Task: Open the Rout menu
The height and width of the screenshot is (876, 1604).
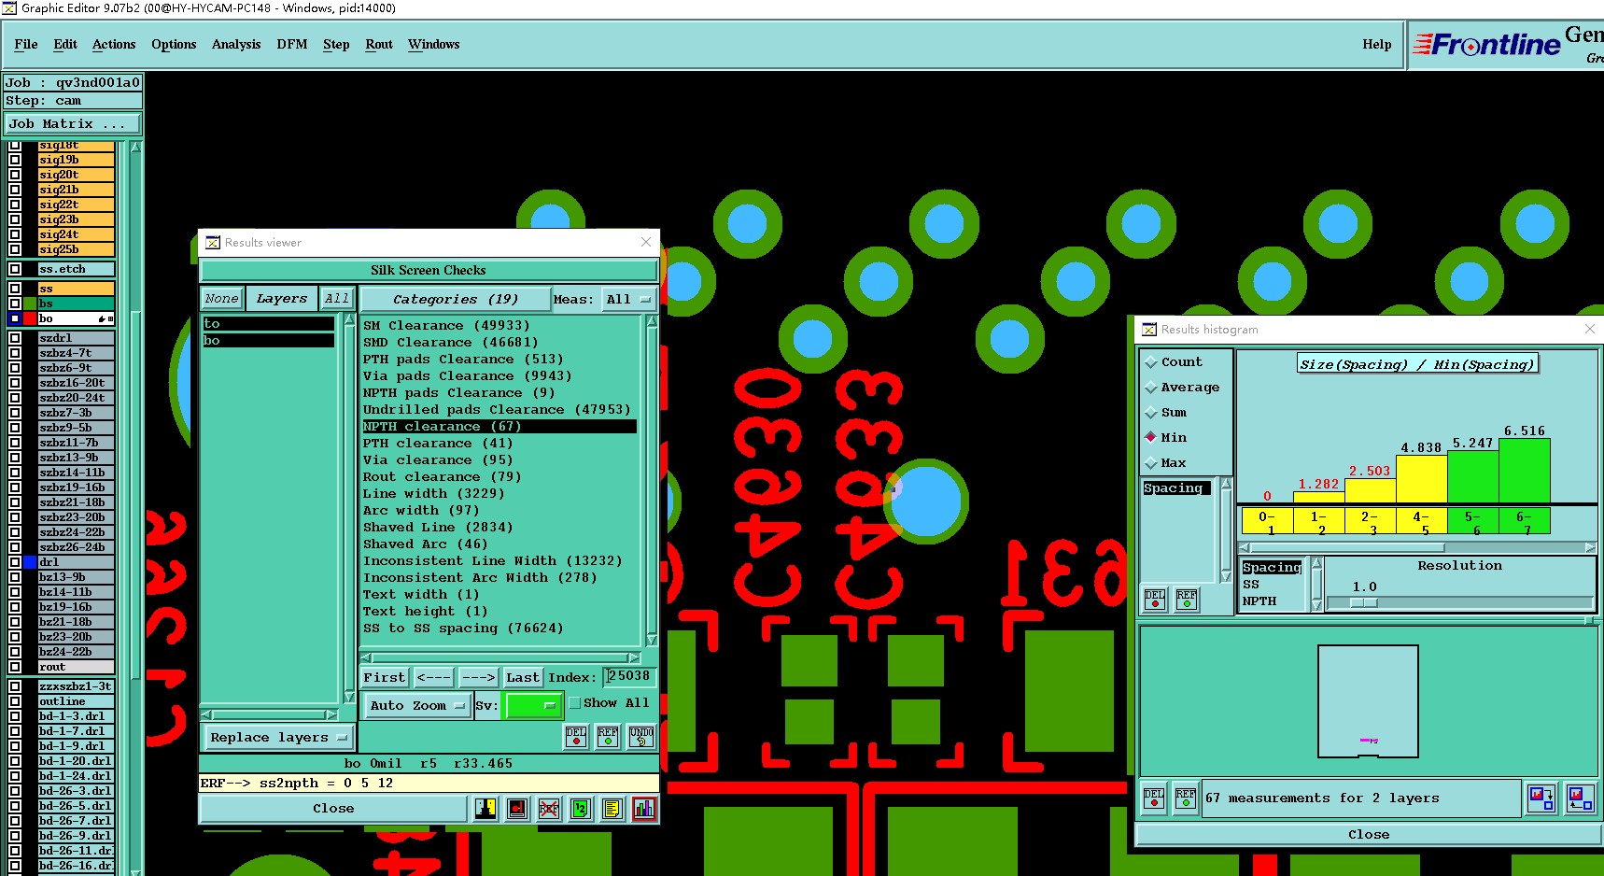Action: 379,44
